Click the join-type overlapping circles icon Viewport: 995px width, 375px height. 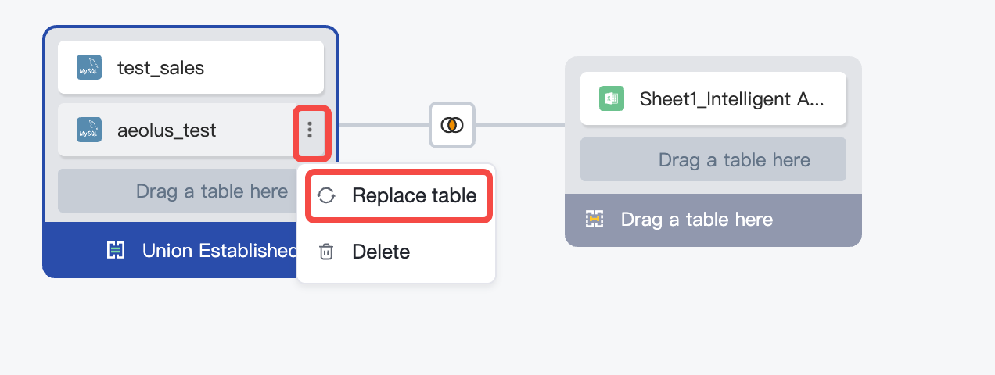[x=451, y=124]
